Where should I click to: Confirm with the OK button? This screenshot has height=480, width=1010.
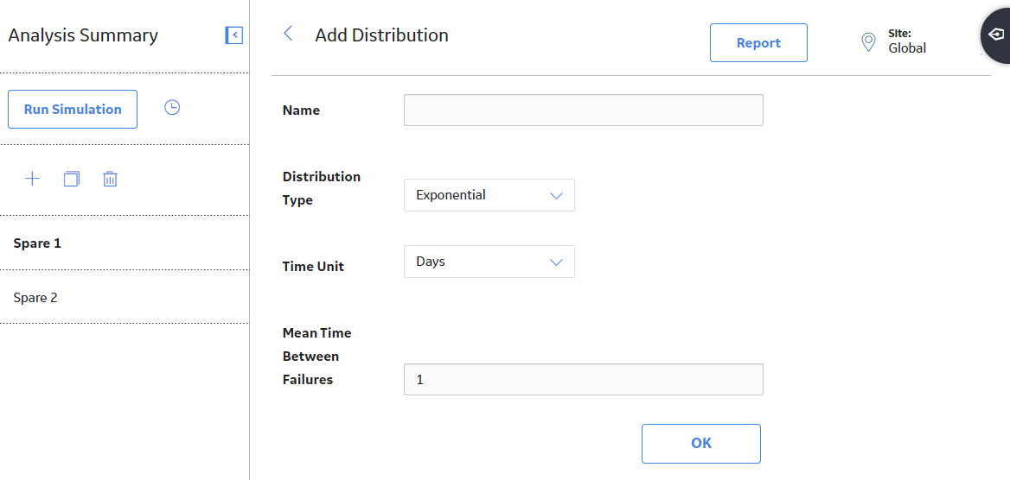pyautogui.click(x=700, y=444)
